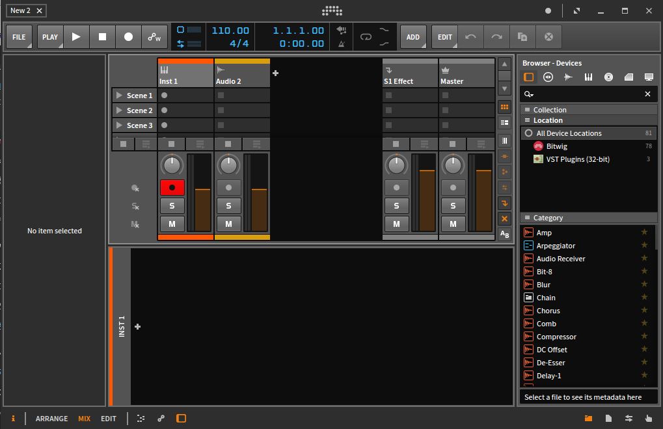Add a new track with plus icon
Screen dimensions: 663x429
pos(276,73)
